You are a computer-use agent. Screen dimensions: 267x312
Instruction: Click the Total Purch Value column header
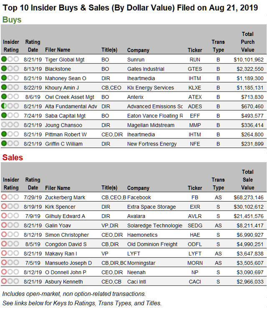(247, 42)
